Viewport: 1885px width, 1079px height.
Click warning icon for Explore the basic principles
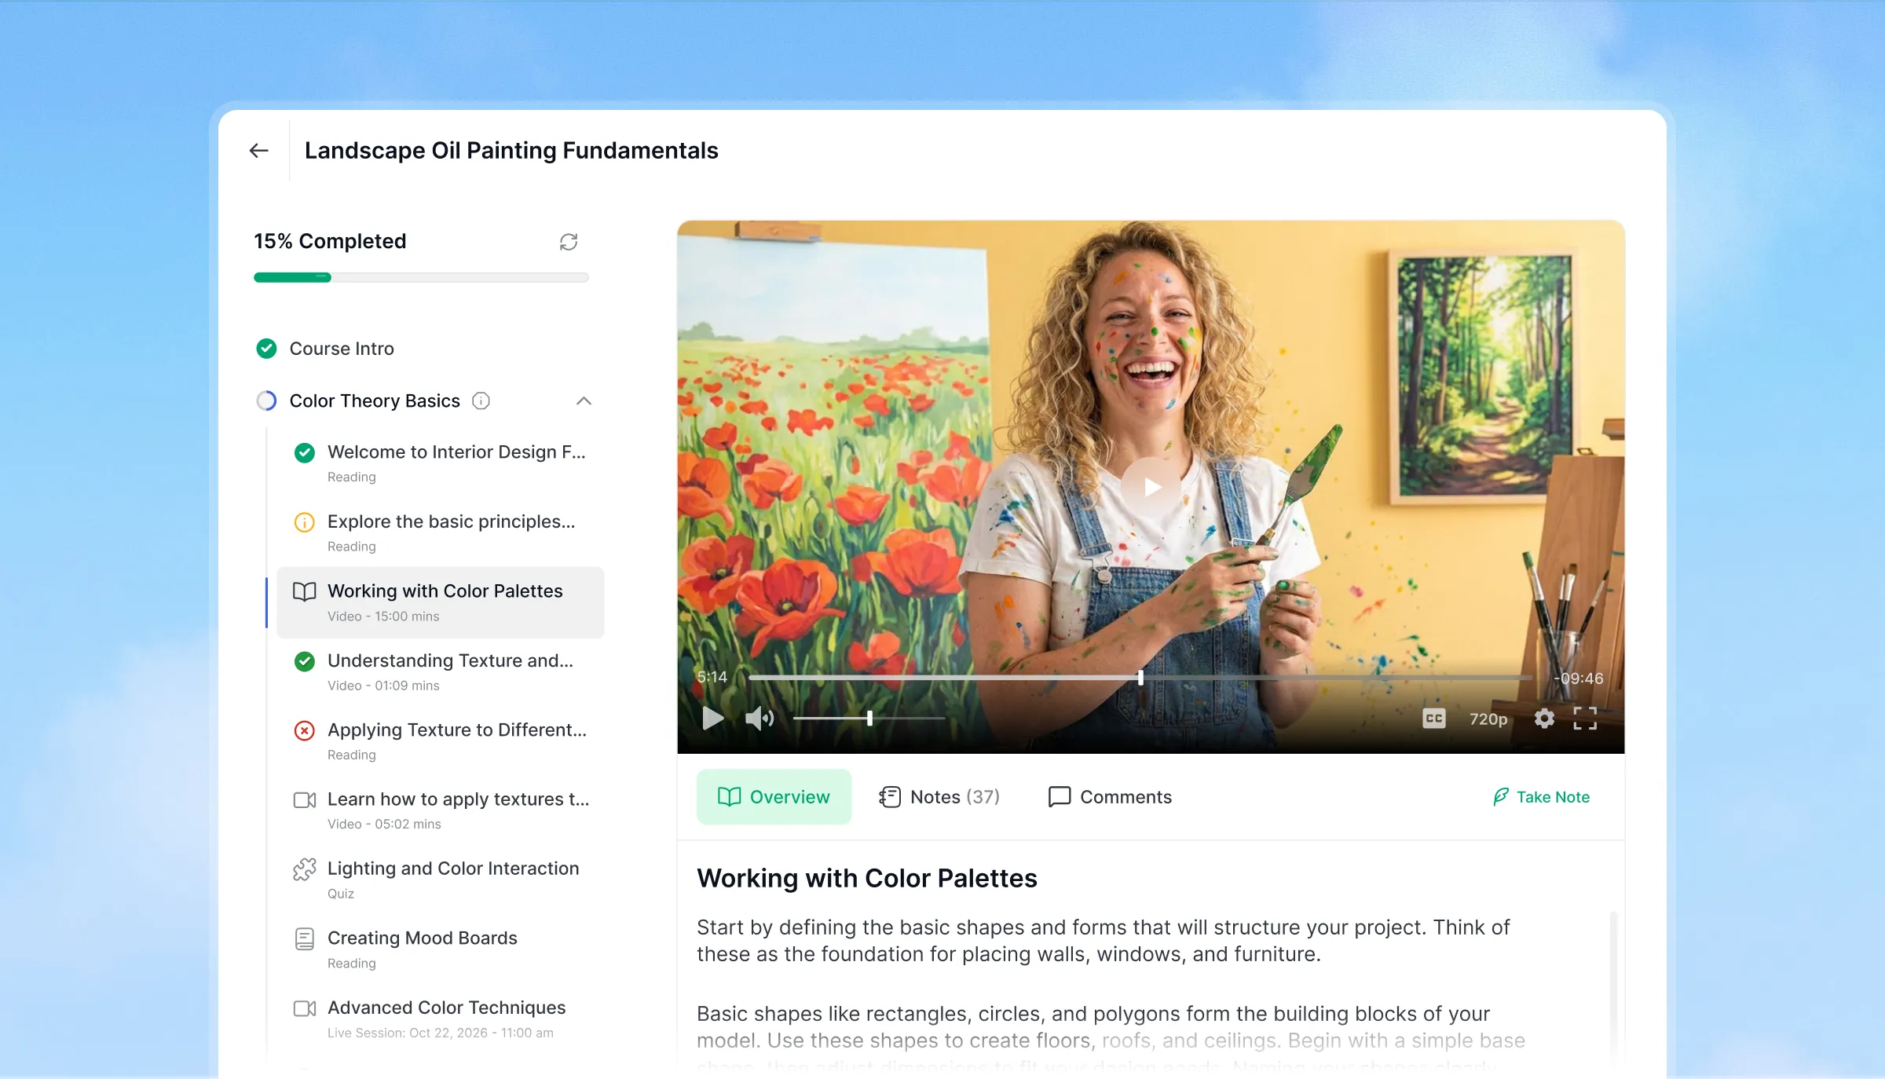click(304, 522)
